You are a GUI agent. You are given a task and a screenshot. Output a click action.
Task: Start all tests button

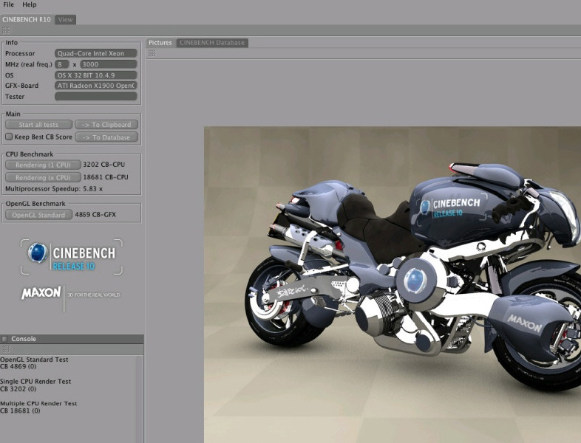pos(38,125)
